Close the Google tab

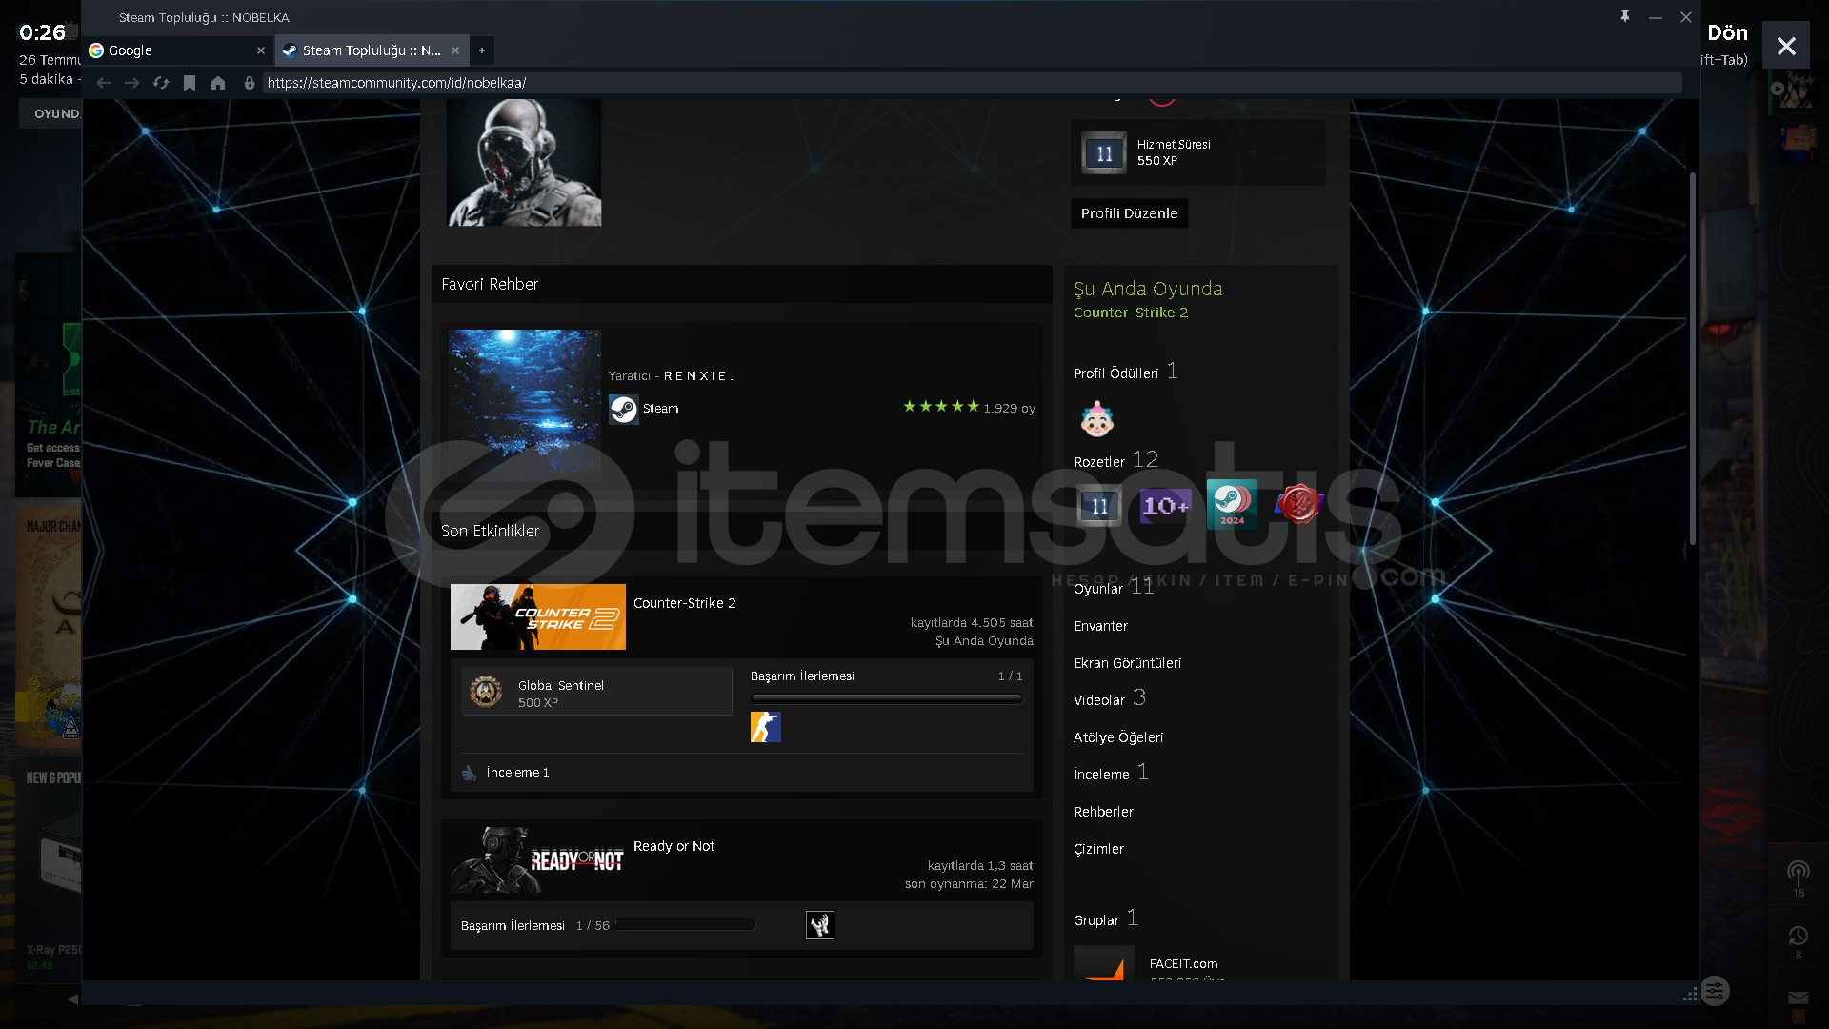[x=261, y=50]
